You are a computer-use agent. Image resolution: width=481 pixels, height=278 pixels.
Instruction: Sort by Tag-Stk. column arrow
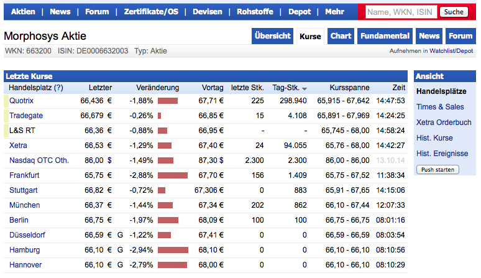305,89
